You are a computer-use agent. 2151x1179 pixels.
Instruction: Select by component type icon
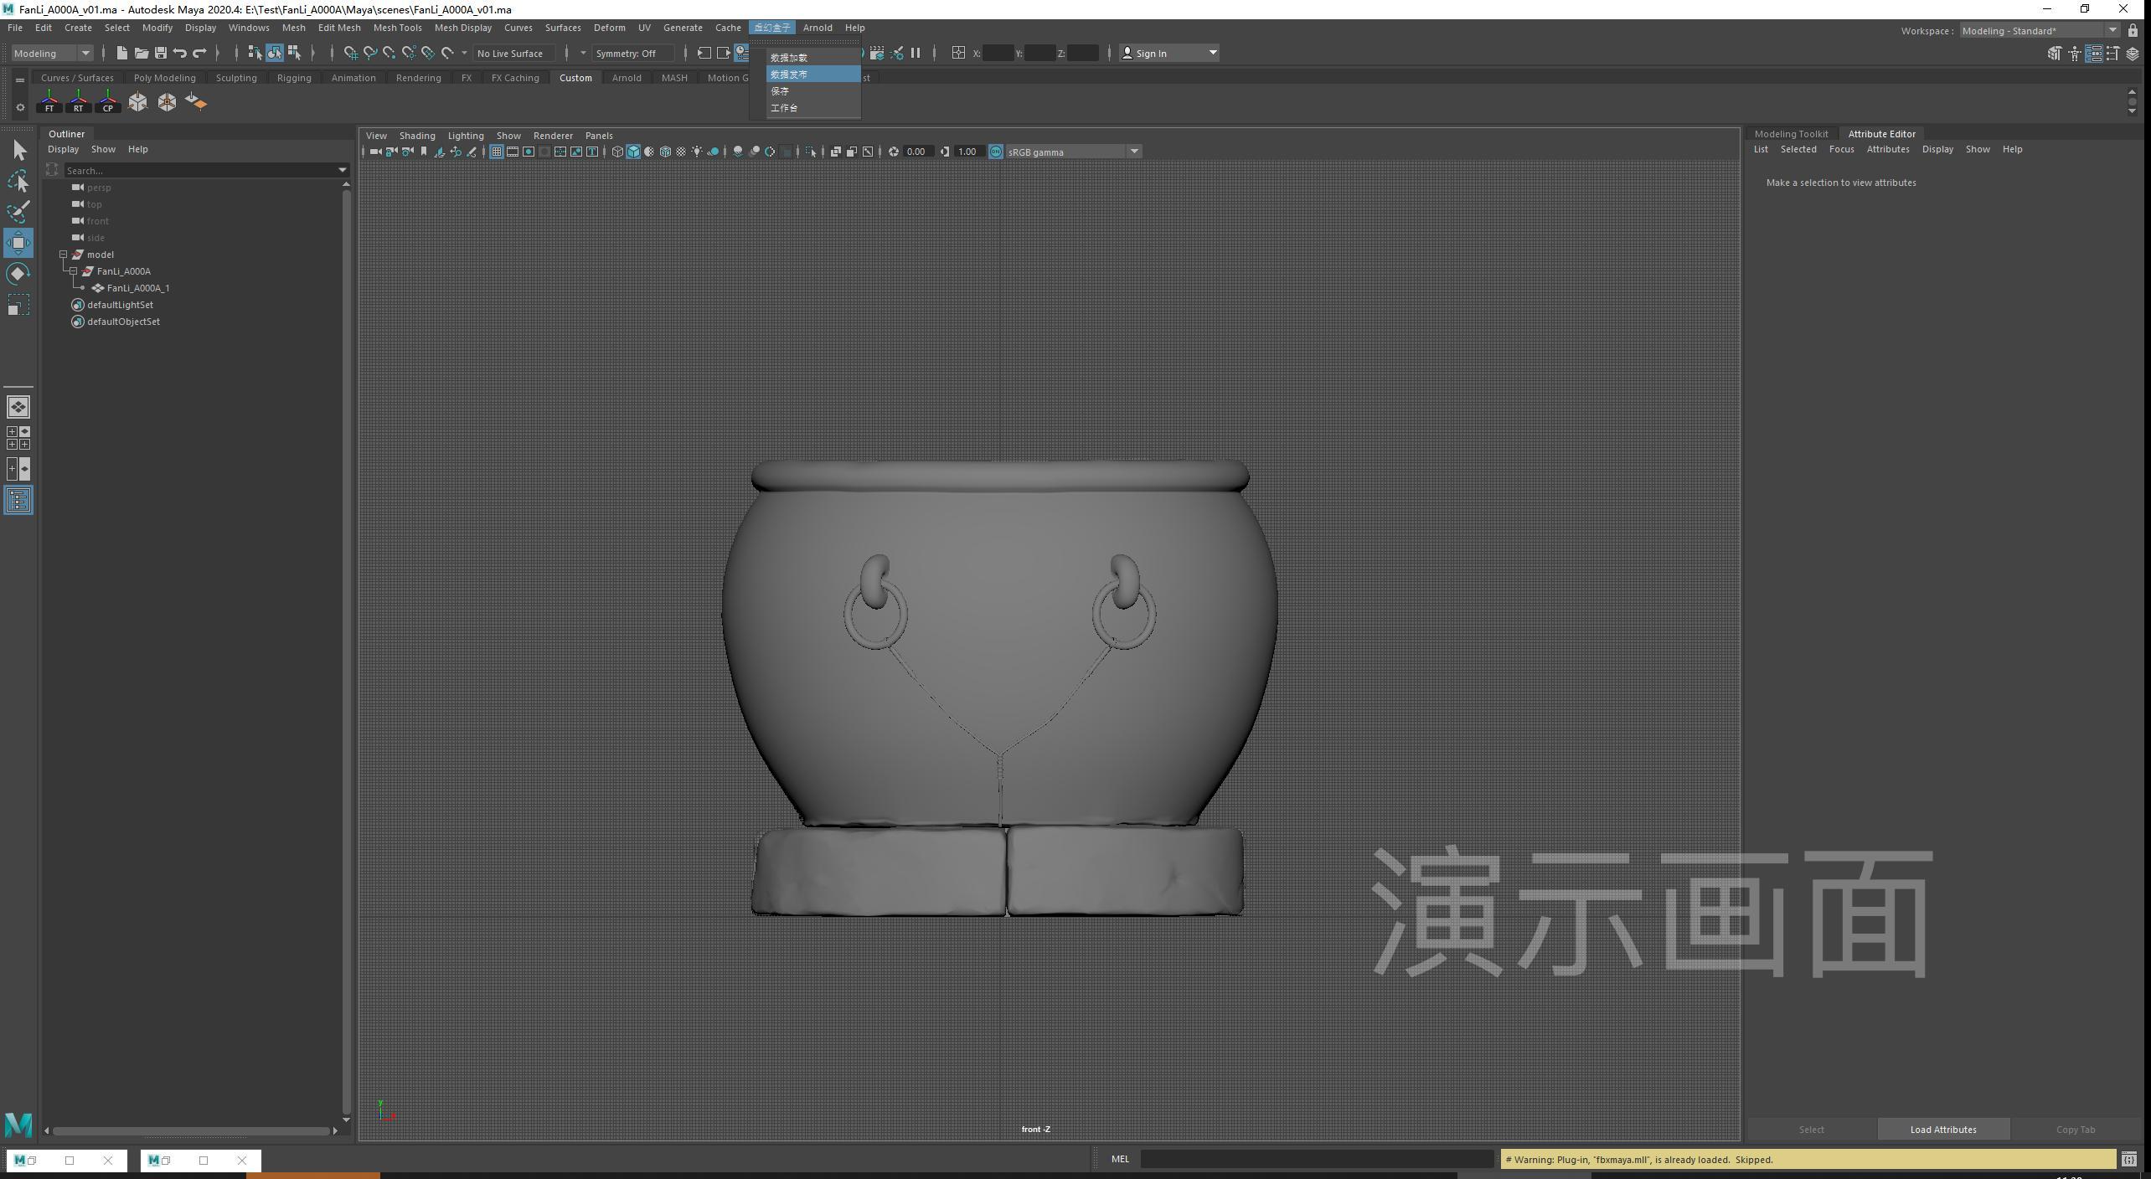coord(294,53)
